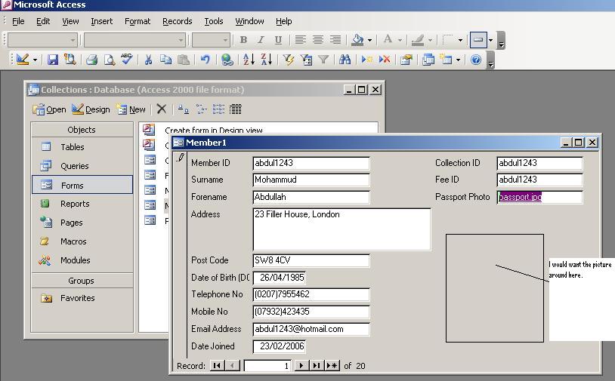The width and height of the screenshot is (615, 381).
Task: Sort ascending with A-Z icon
Action: 249,60
